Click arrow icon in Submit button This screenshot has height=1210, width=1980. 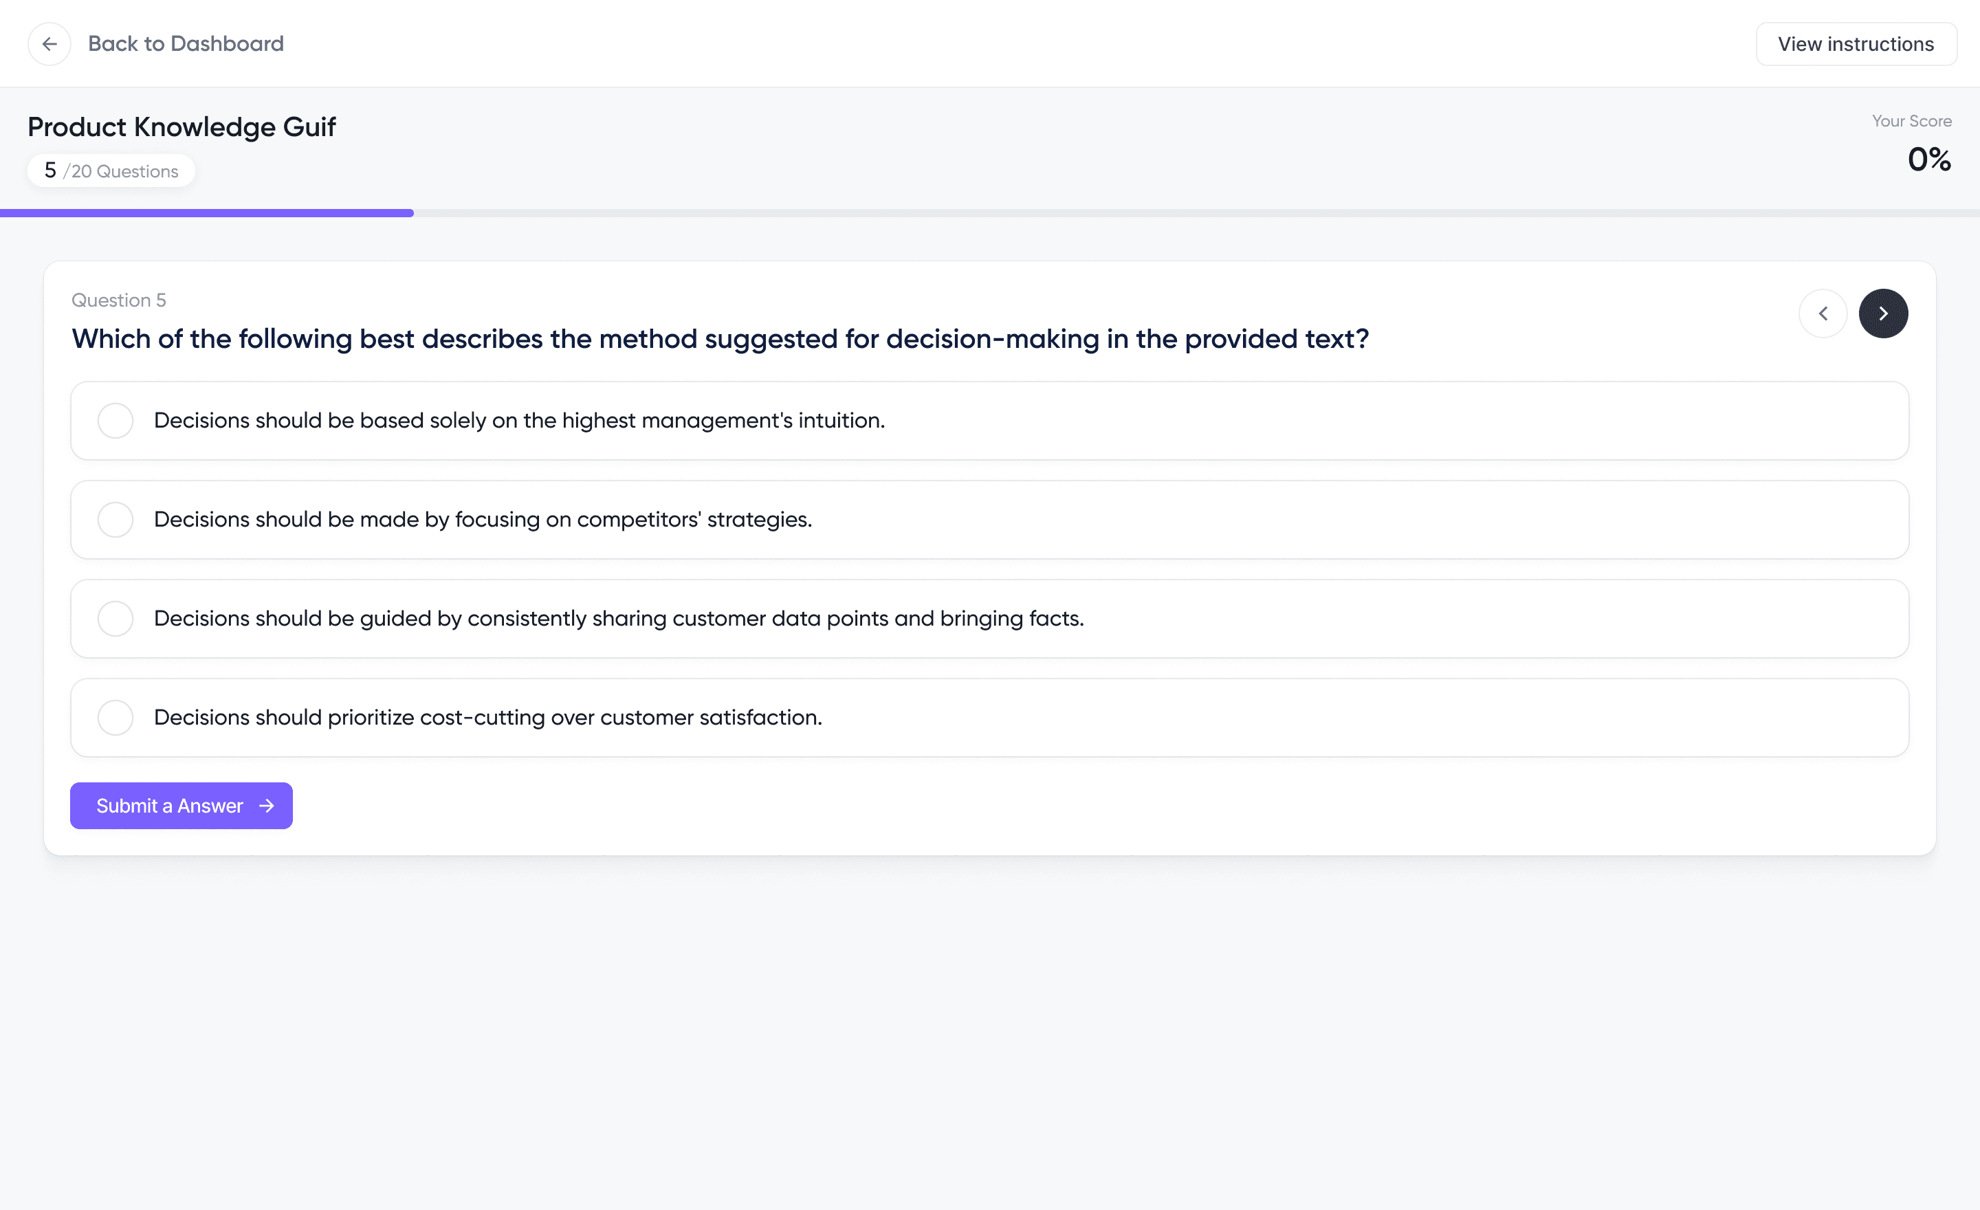[x=267, y=806]
